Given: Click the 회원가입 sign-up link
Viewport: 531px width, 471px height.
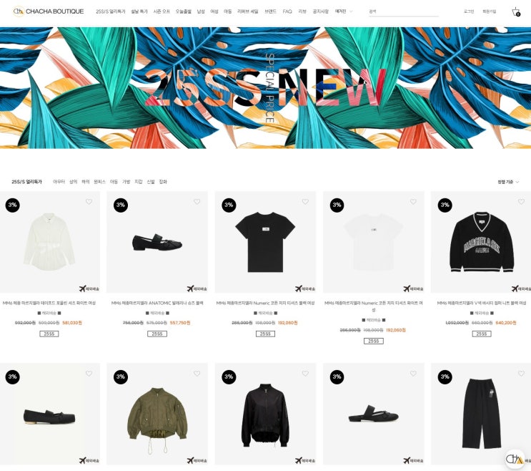Looking at the screenshot, I should pos(489,11).
